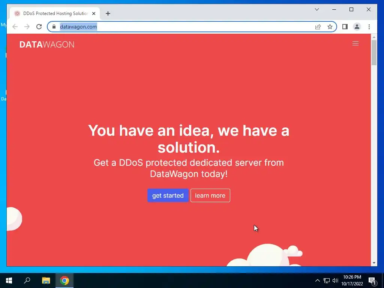
Task: Open the Windows Start menu
Action: coord(9,280)
